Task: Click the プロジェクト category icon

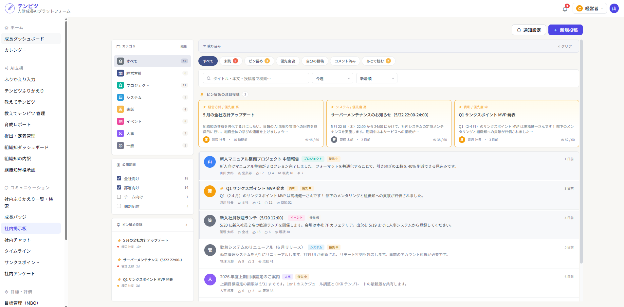Action: click(x=120, y=85)
